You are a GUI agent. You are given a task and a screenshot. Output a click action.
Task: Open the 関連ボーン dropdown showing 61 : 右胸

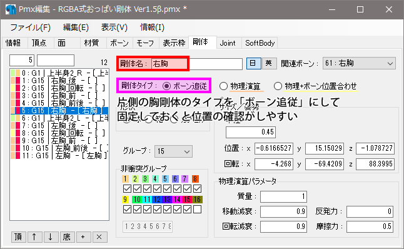(x=359, y=63)
